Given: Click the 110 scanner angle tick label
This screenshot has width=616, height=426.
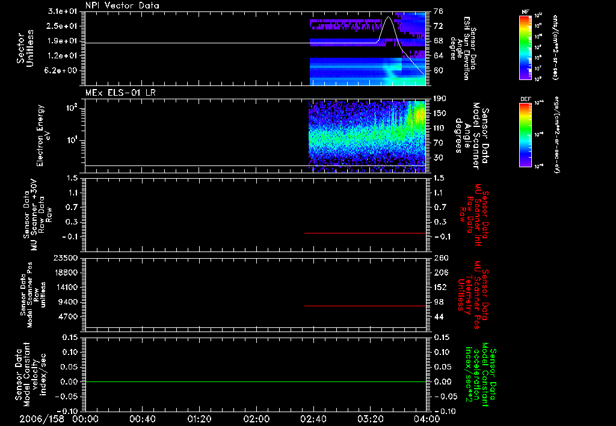Looking at the screenshot, I should 440,128.
